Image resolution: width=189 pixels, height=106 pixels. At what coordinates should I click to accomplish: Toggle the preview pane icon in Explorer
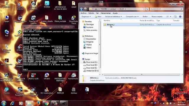[175, 16]
